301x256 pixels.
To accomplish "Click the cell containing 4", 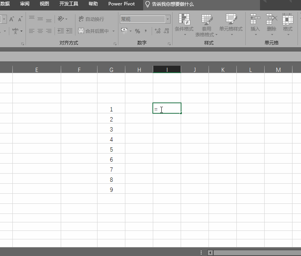I will (x=111, y=138).
